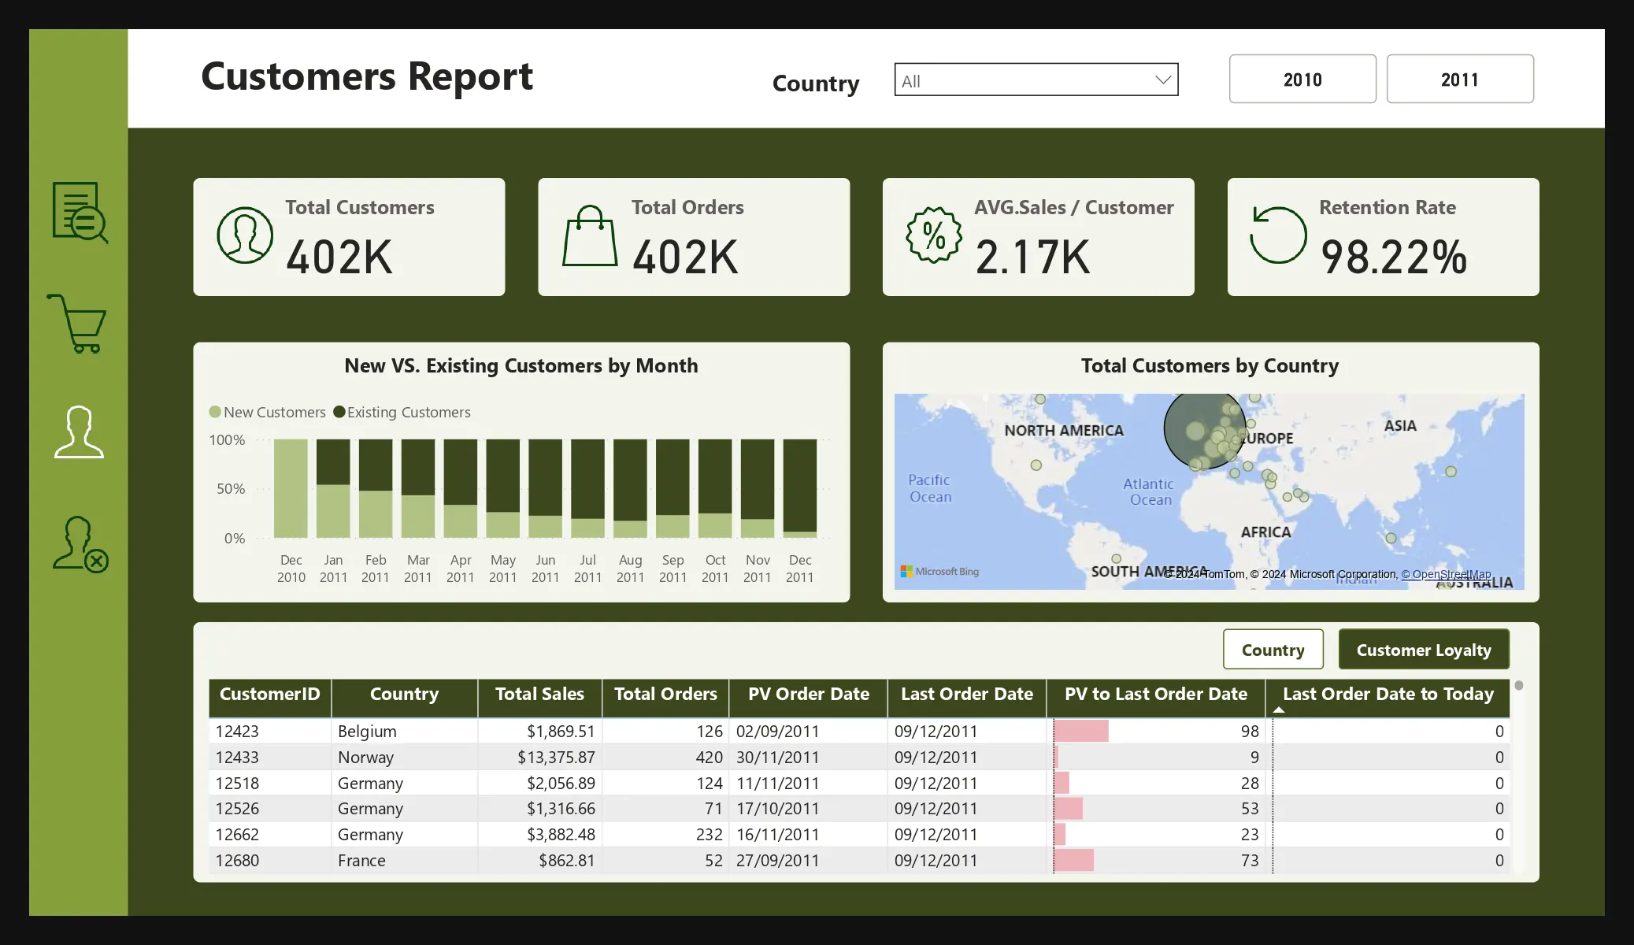Open the shopping cart orders page

pyautogui.click(x=78, y=324)
